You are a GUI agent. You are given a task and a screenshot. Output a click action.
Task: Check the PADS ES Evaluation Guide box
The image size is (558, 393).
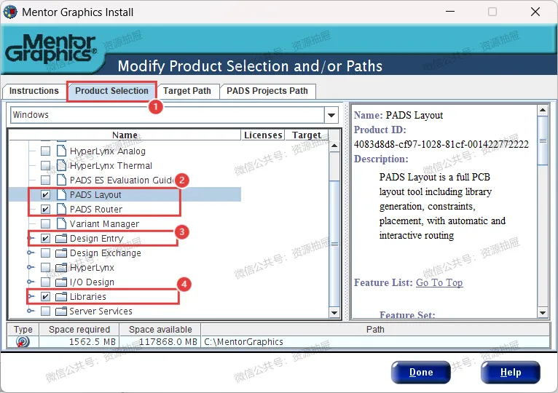[46, 180]
